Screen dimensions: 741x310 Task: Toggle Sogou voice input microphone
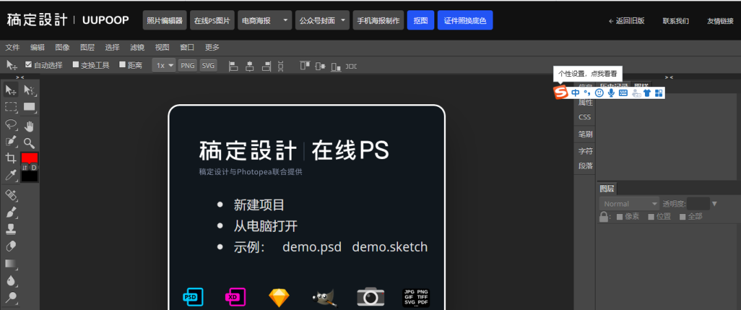click(x=611, y=93)
